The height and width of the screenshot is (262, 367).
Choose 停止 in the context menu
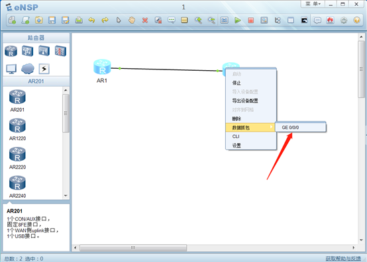[x=251, y=83]
